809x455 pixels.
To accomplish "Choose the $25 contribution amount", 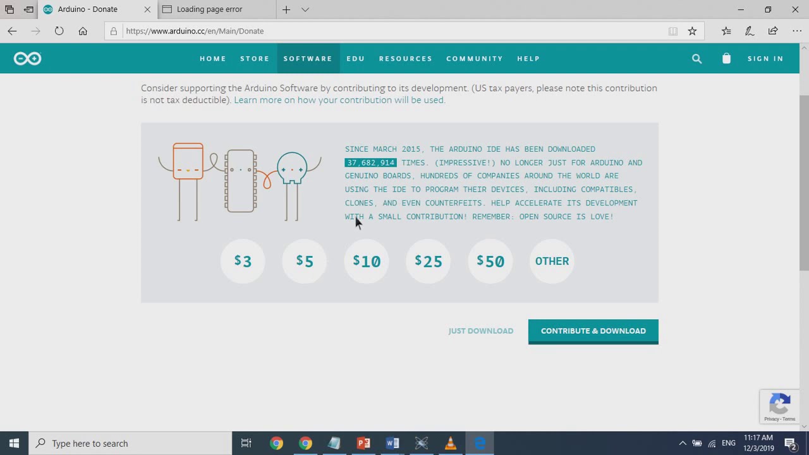I will (429, 261).
